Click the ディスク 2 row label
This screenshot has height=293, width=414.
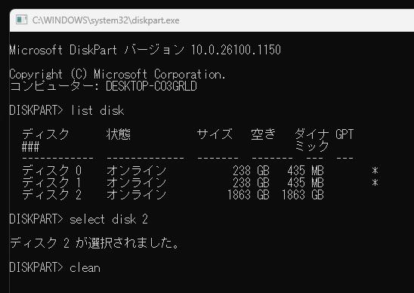(x=51, y=195)
